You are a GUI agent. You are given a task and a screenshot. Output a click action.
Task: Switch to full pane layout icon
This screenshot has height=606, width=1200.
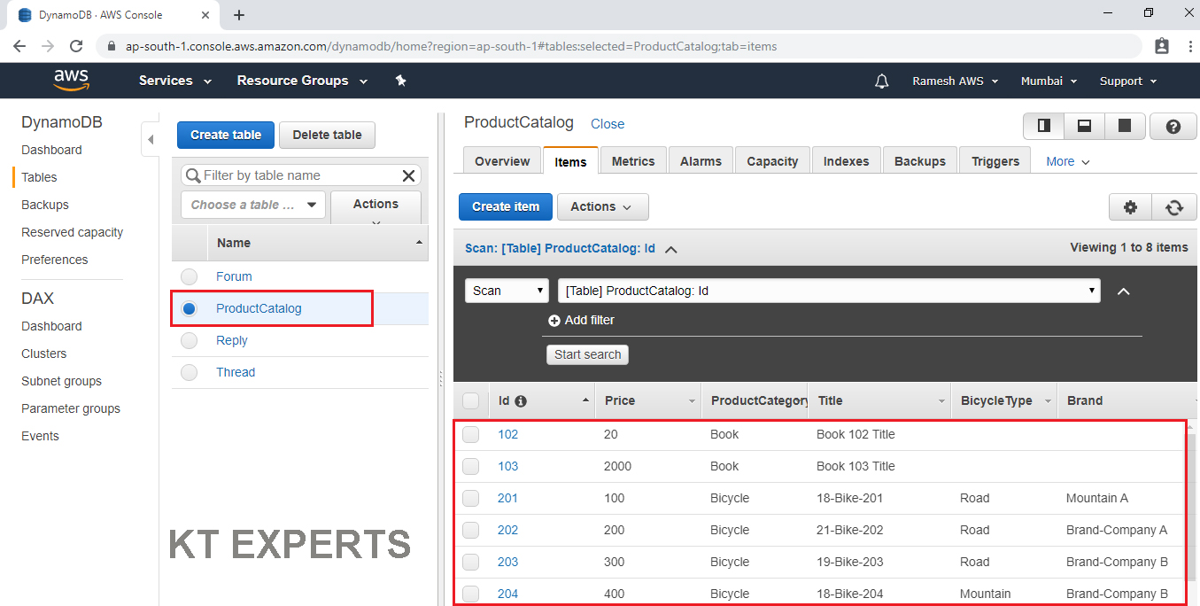(x=1124, y=127)
